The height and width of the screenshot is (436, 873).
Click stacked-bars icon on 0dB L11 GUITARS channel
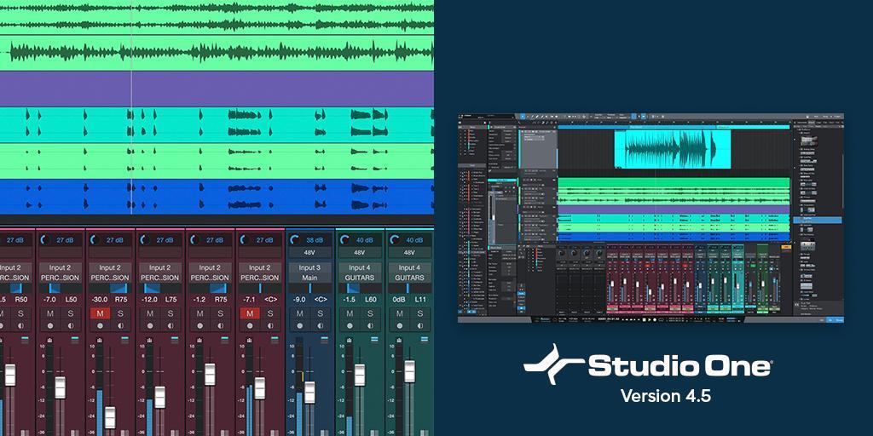coord(425,339)
